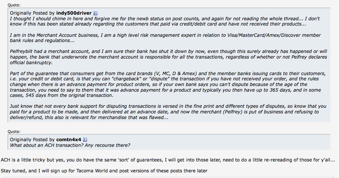The image size is (340, 178).
Task: Select the username comtn4x4 in the second quote
Action: click(x=69, y=140)
